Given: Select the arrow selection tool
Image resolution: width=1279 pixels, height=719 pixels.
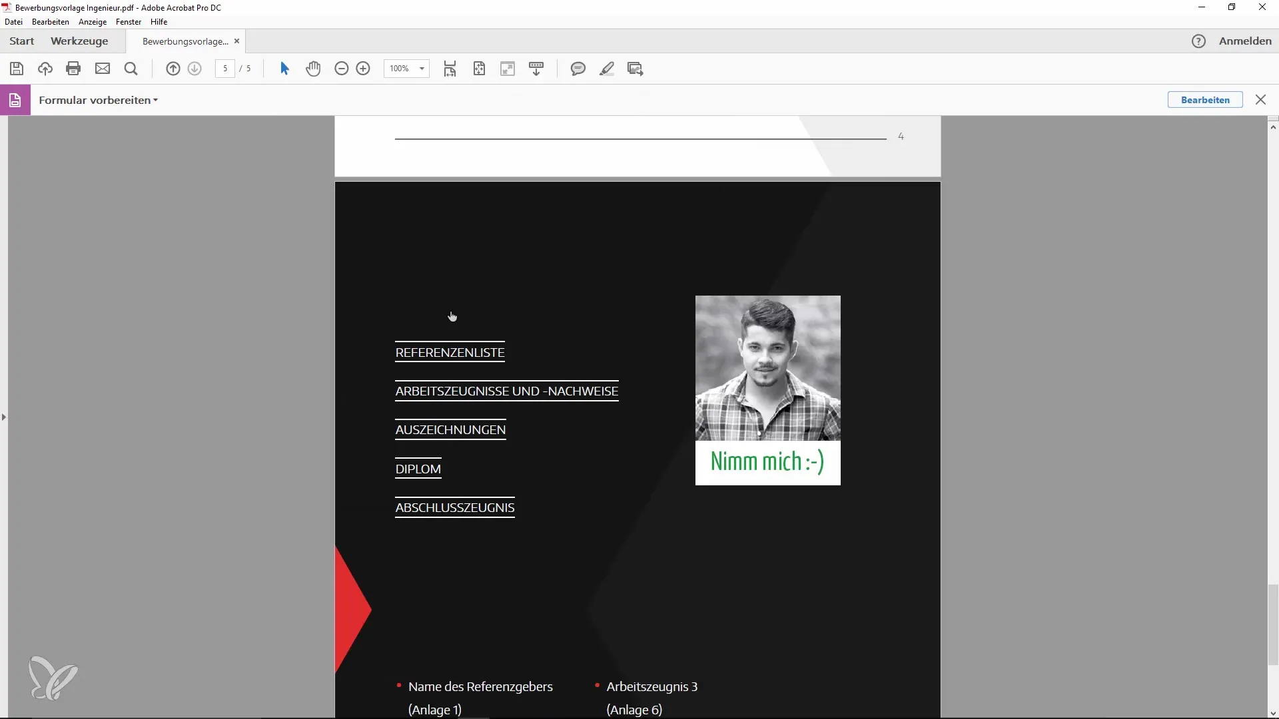Looking at the screenshot, I should [284, 69].
